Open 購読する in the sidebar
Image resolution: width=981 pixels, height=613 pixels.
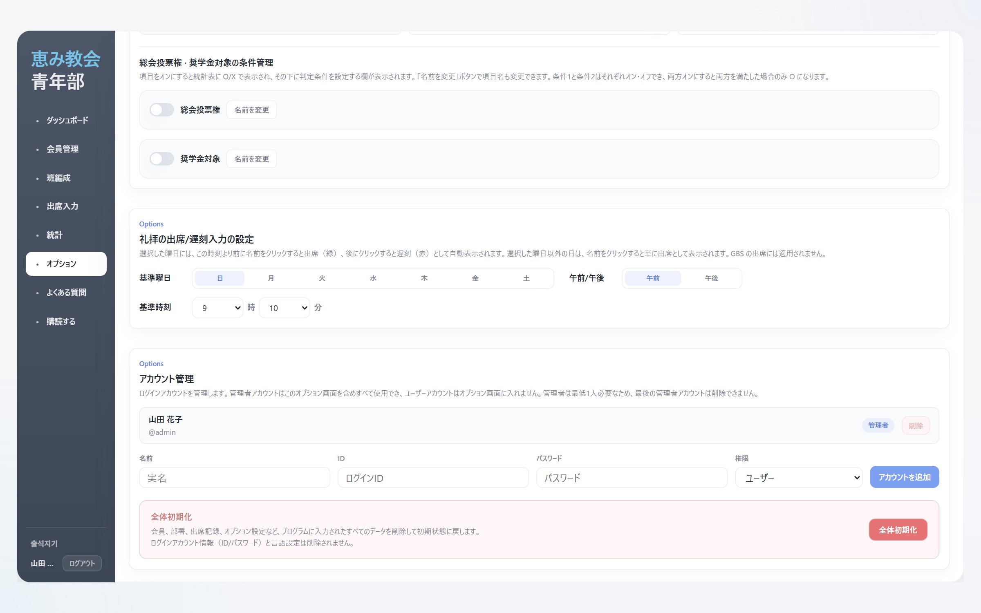(66, 322)
